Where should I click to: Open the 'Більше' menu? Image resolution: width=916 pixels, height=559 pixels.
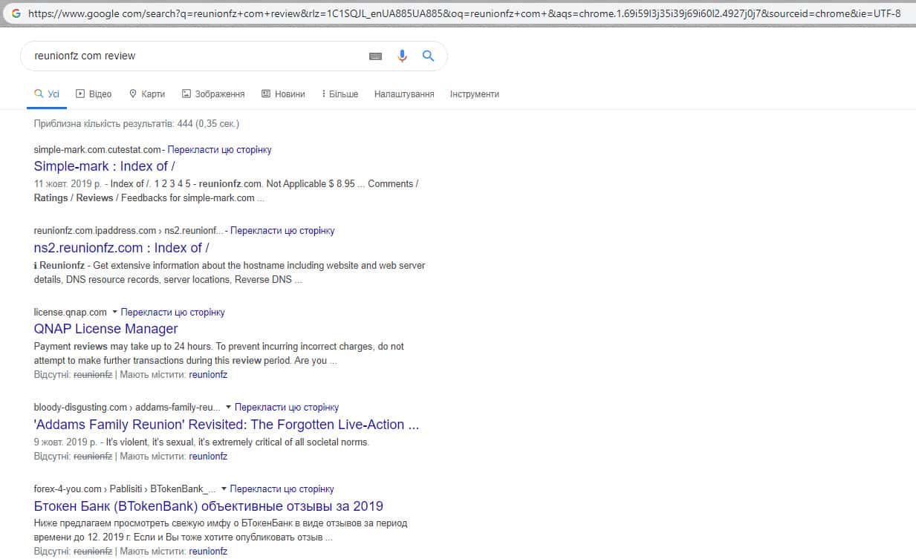click(340, 94)
